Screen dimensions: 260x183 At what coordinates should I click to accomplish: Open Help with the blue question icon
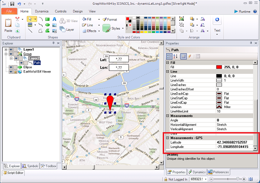tap(255, 11)
